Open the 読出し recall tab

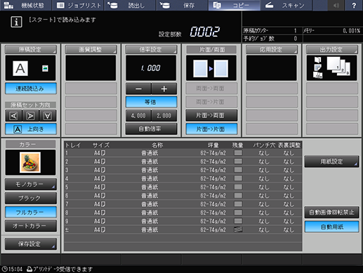(130, 6)
